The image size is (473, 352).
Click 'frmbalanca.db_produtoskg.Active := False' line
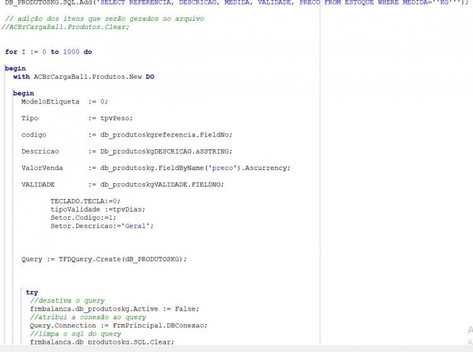[x=115, y=309]
